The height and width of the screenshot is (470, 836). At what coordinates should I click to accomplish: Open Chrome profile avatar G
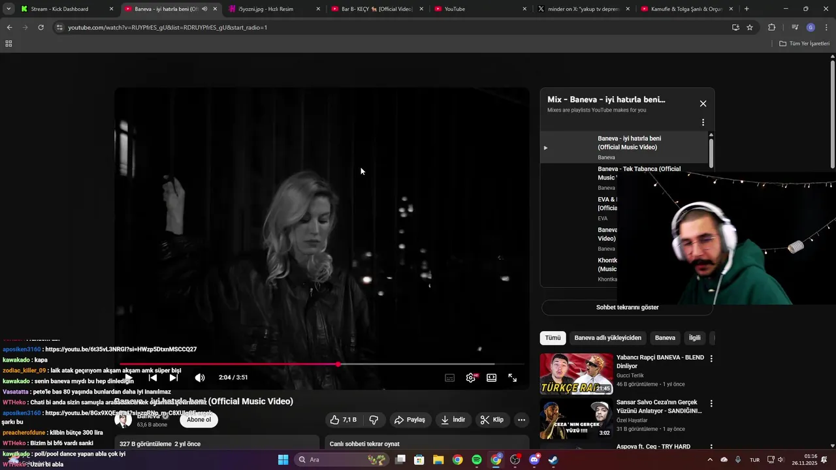[811, 27]
